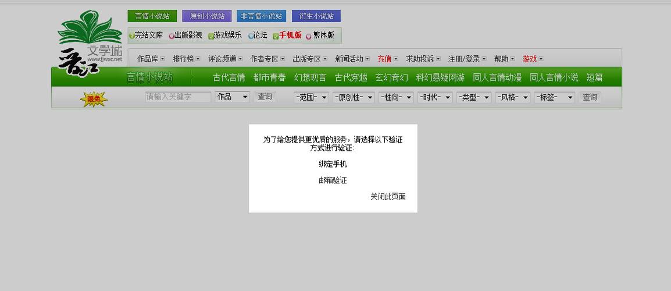Screen dimensions: 671x291
Task: Open the -时代- dropdown
Action: (x=435, y=98)
